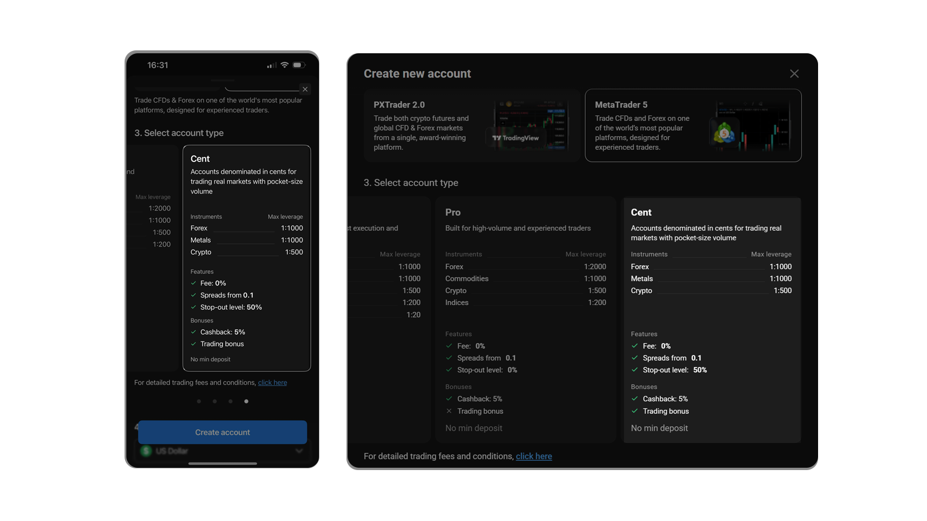
Task: Click the TradingView logo thumbnail
Action: tap(516, 138)
